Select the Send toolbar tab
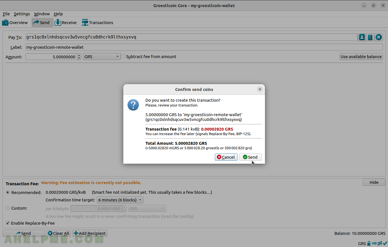388x247 pixels. click(42, 23)
